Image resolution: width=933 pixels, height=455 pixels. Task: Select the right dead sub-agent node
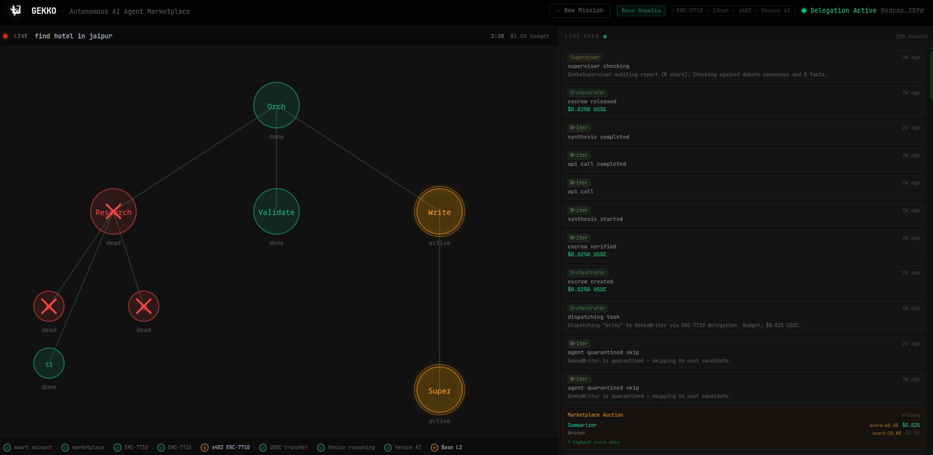pyautogui.click(x=144, y=306)
